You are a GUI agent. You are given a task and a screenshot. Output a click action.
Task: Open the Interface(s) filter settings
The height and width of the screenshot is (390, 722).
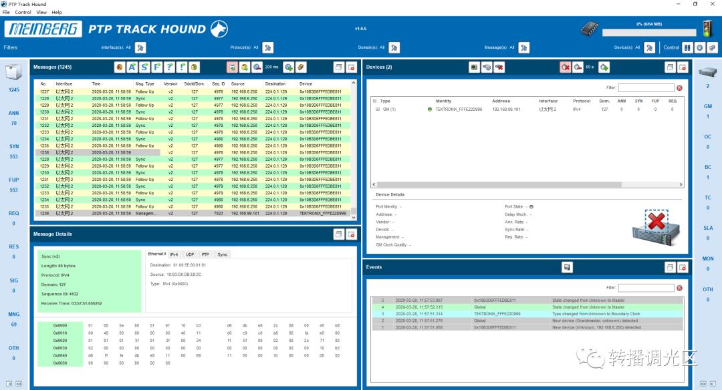pyautogui.click(x=141, y=47)
